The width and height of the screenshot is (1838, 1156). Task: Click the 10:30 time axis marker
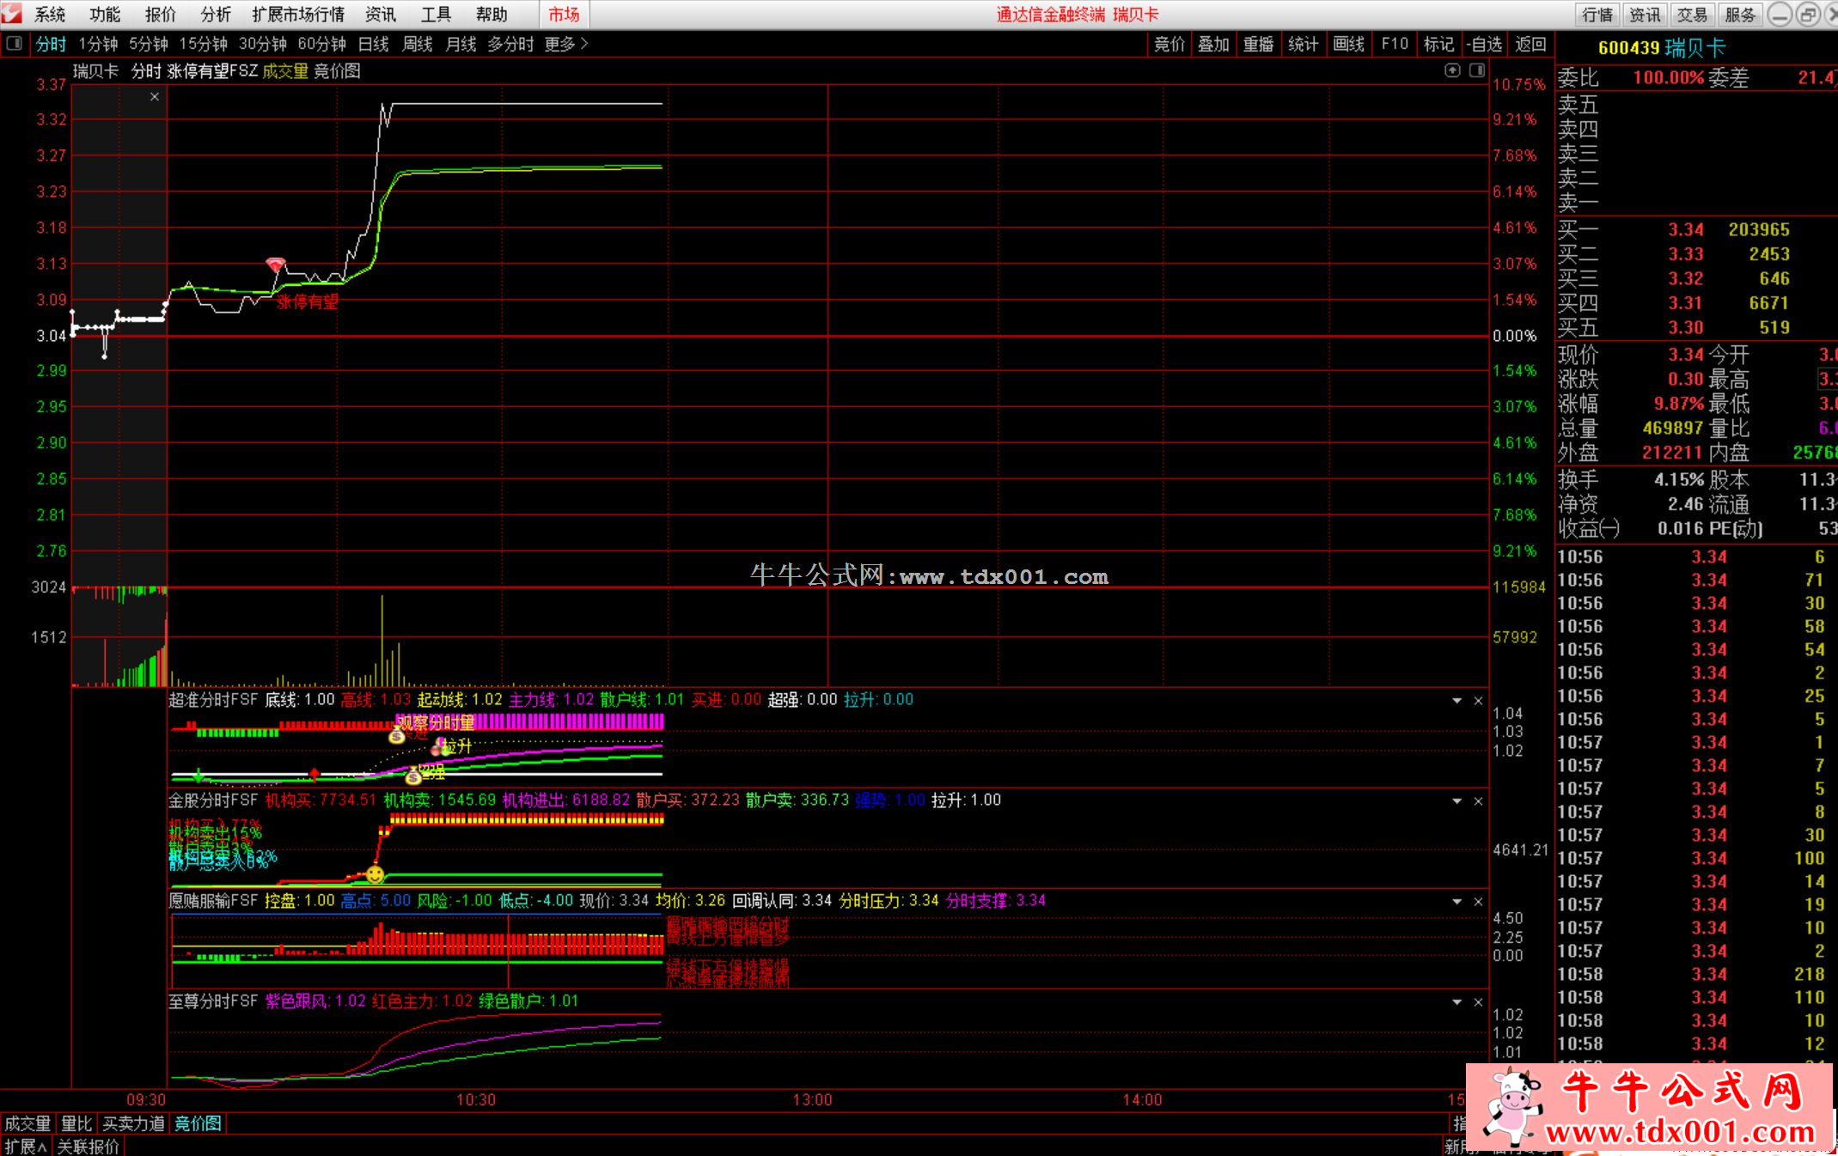coord(476,1099)
